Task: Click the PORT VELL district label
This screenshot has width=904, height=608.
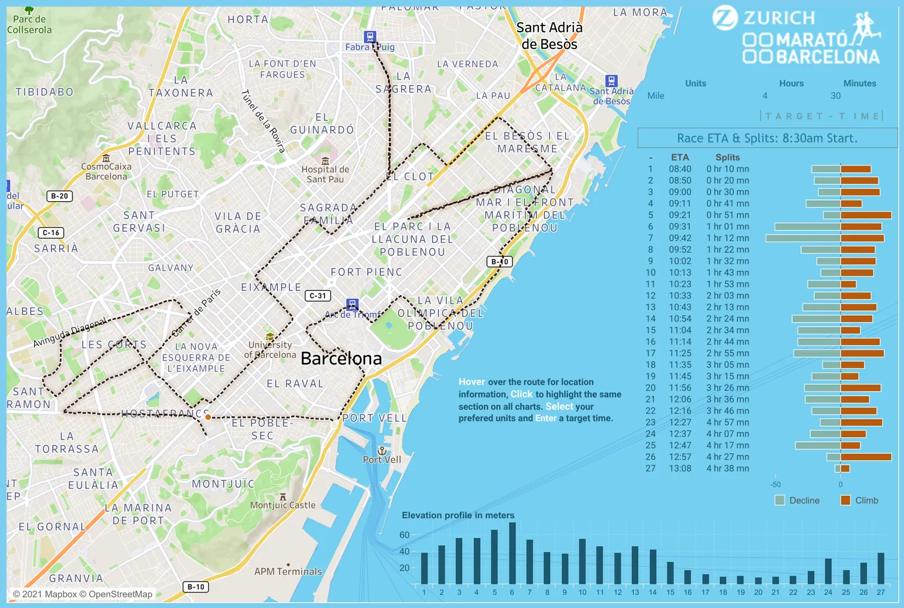Action: [375, 418]
